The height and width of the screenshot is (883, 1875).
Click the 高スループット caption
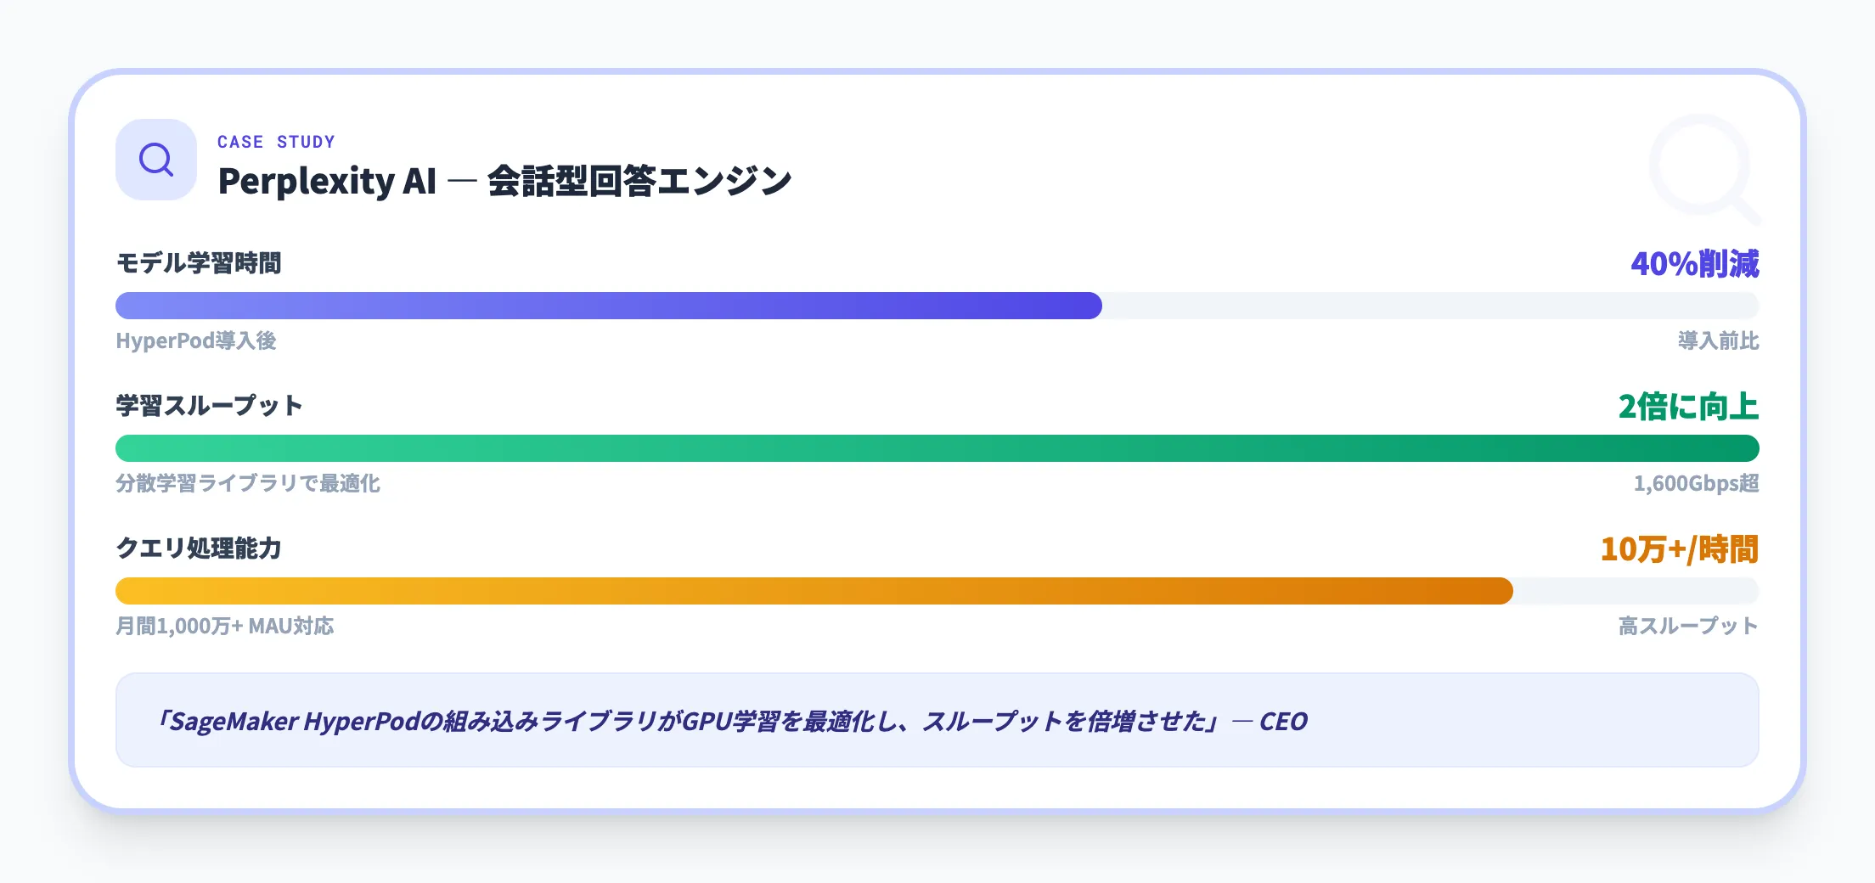[1688, 626]
